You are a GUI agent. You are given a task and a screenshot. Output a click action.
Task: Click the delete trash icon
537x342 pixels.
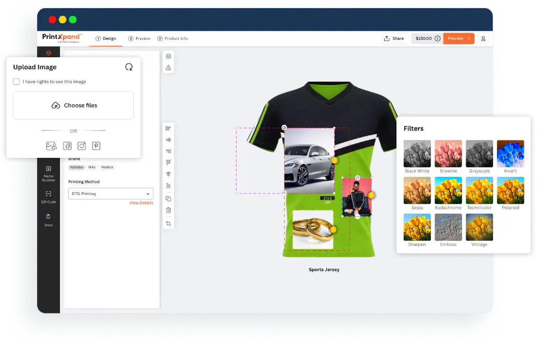[168, 210]
